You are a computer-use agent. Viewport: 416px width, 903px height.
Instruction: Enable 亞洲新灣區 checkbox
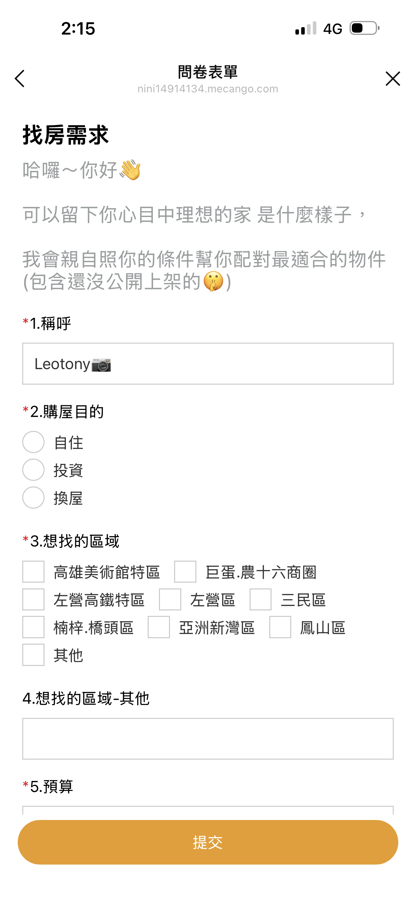159,627
